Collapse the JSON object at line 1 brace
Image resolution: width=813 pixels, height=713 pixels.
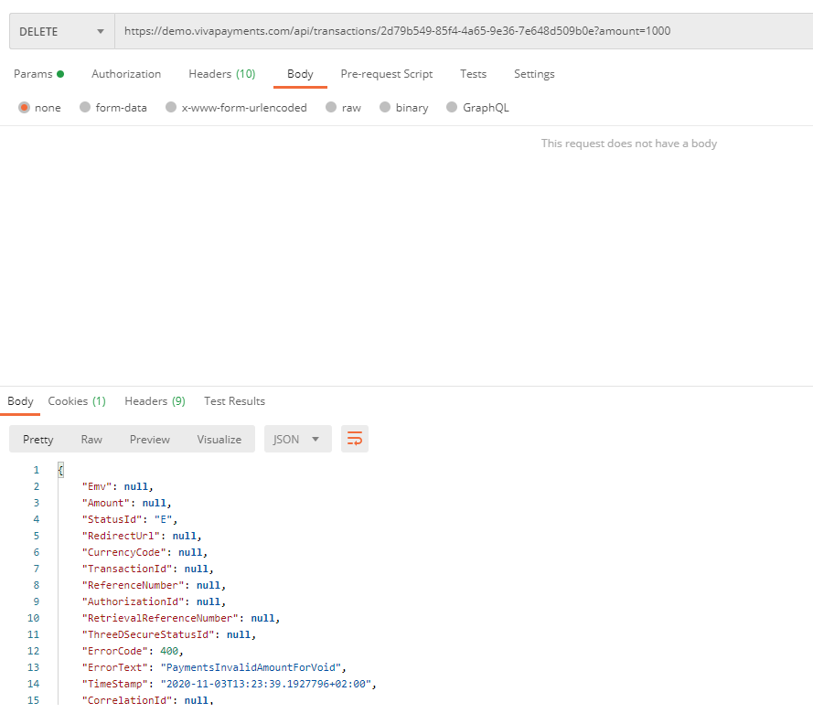[x=60, y=470]
